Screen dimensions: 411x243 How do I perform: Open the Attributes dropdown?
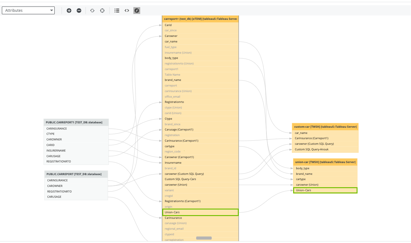[28, 11]
